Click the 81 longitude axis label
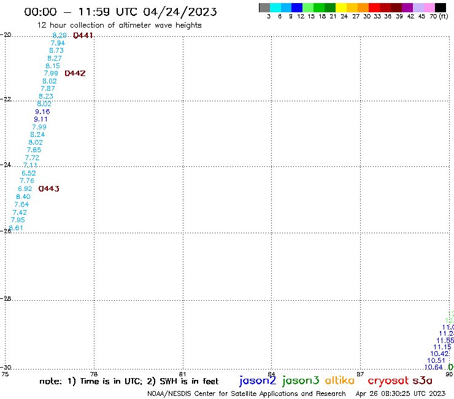 pyautogui.click(x=183, y=374)
